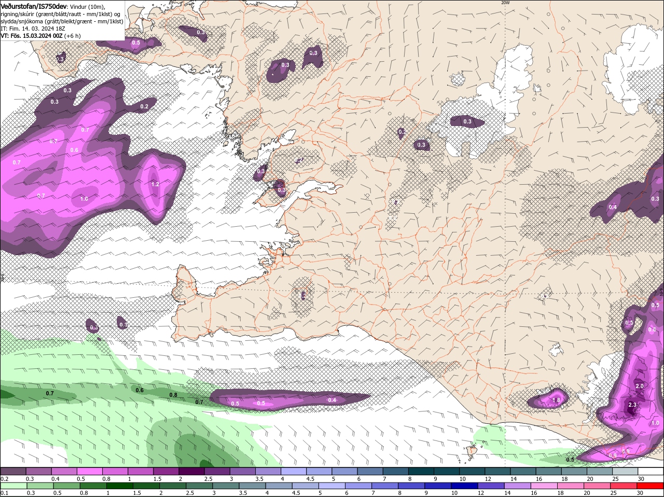Click the 0.2 value on the purple patch
Image resolution: width=664 pixels, height=497 pixels.
tap(144, 106)
